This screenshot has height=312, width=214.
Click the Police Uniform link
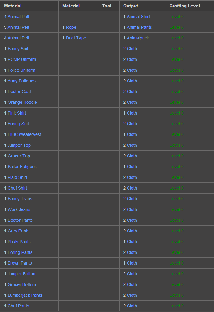(21, 70)
